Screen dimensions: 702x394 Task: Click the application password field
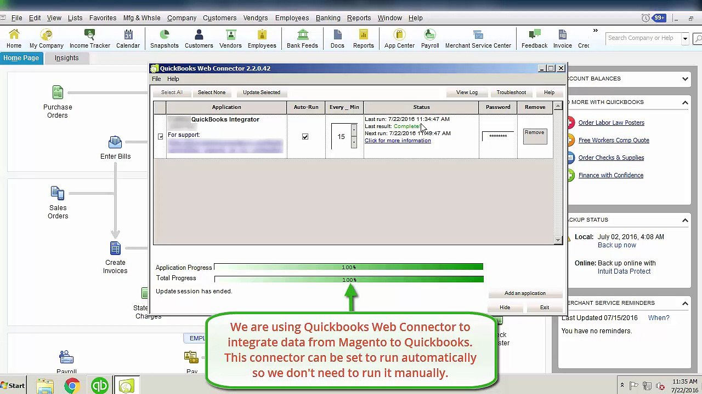[x=498, y=136]
